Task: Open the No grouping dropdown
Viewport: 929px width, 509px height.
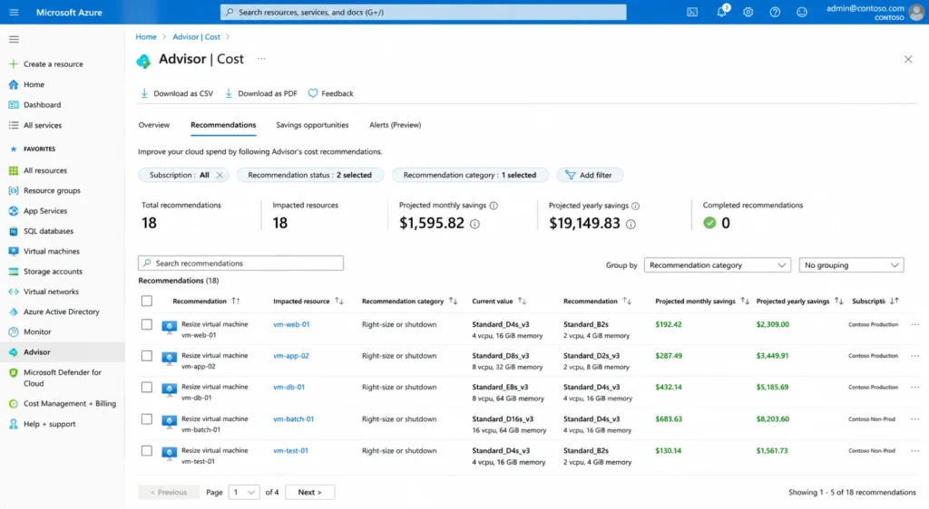Action: coord(851,265)
